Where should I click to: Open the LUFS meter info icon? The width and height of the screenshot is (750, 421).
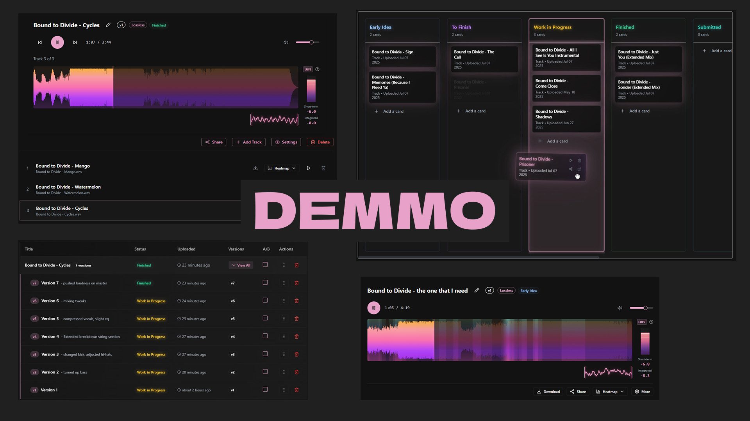(x=317, y=69)
